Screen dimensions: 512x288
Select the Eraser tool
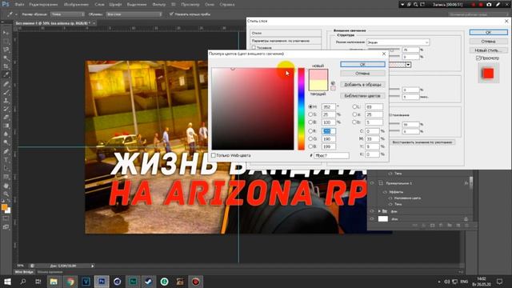click(6, 118)
